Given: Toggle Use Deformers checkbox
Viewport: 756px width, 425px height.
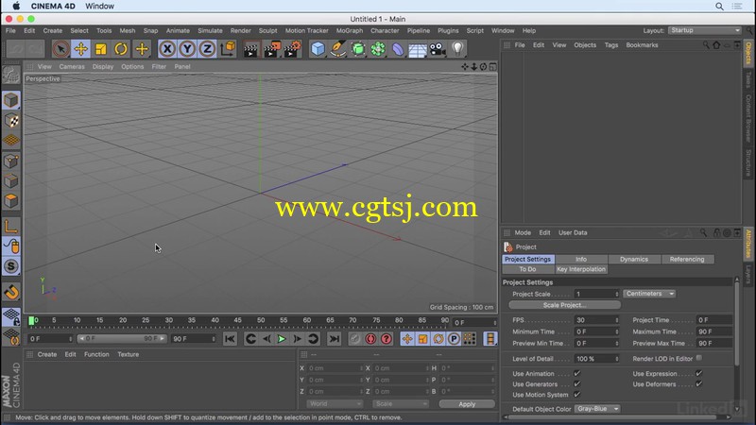Looking at the screenshot, I should tap(699, 384).
